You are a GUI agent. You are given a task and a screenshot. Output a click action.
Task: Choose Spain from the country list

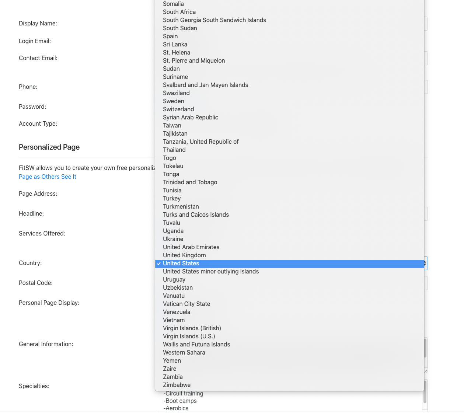(x=290, y=36)
